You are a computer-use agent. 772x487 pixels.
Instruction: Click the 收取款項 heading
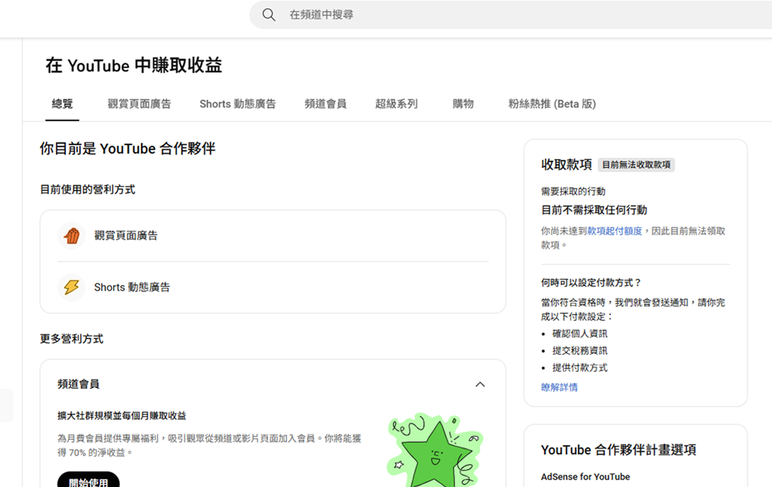tap(566, 165)
